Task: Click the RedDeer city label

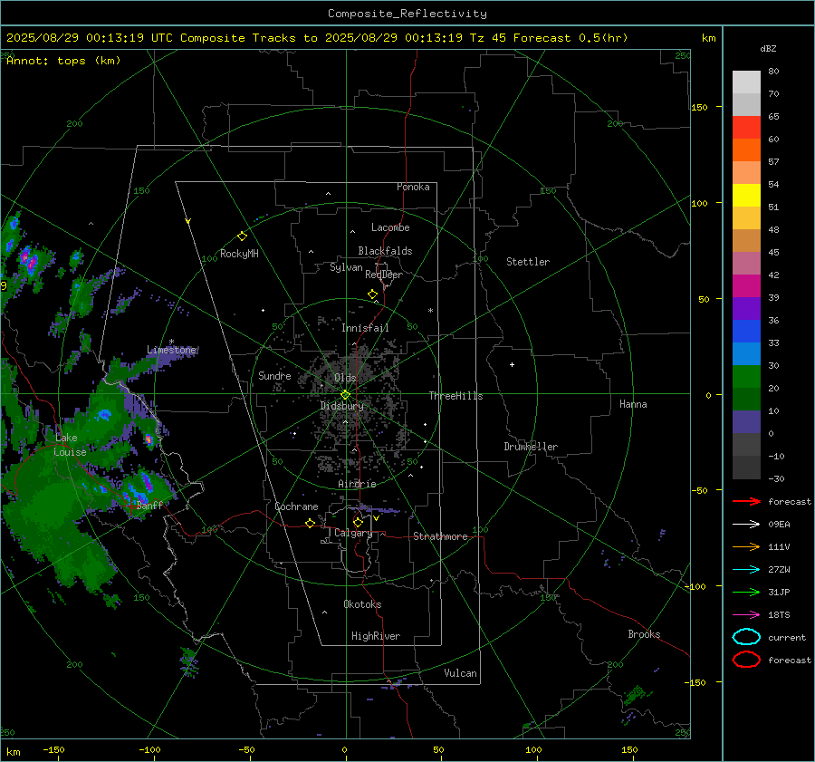Action: click(384, 275)
